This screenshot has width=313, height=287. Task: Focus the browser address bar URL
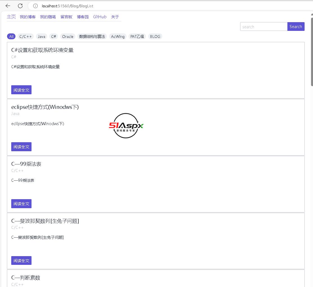[67, 6]
